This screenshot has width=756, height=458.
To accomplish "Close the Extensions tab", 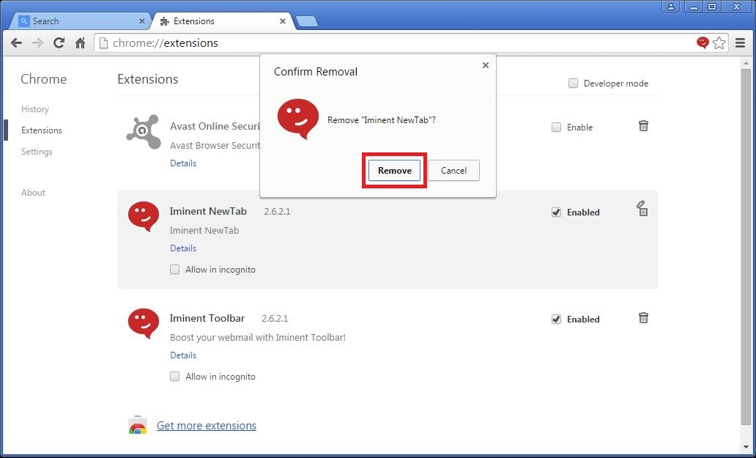I will [283, 21].
